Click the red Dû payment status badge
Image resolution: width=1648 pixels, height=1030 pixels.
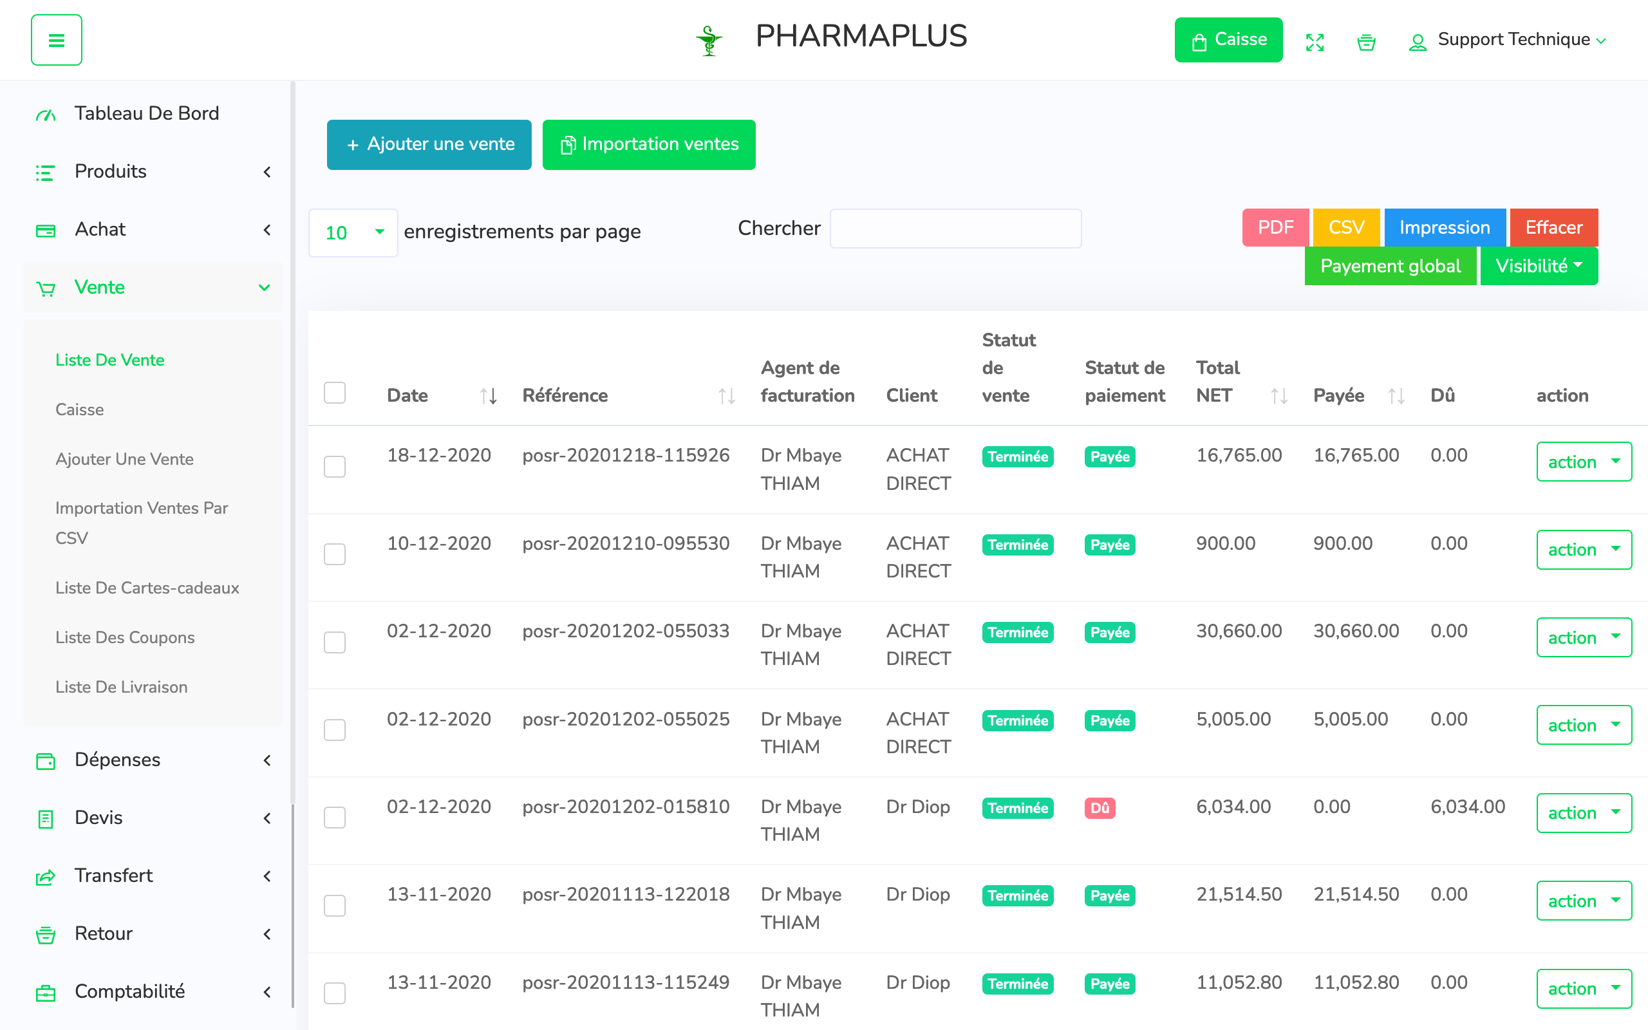click(x=1100, y=808)
